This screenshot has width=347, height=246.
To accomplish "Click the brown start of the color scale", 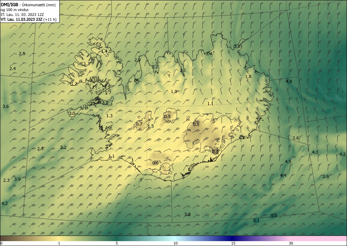I will coord(9,238).
